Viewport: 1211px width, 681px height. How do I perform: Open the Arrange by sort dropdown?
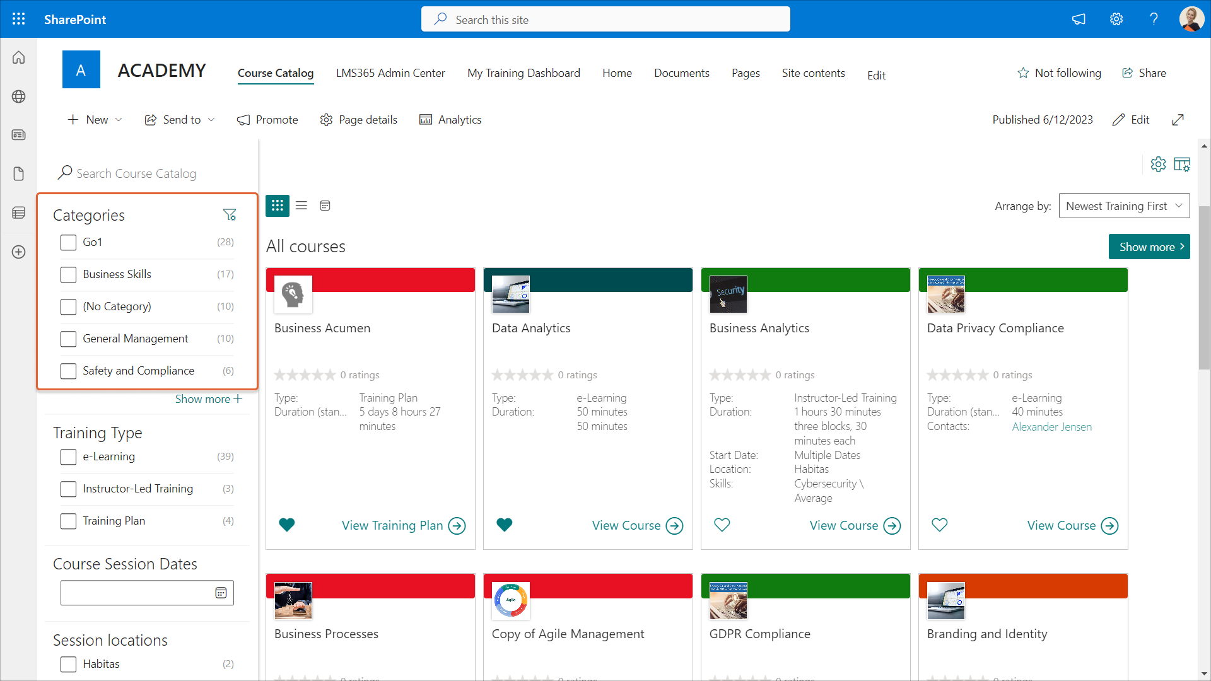pyautogui.click(x=1124, y=206)
